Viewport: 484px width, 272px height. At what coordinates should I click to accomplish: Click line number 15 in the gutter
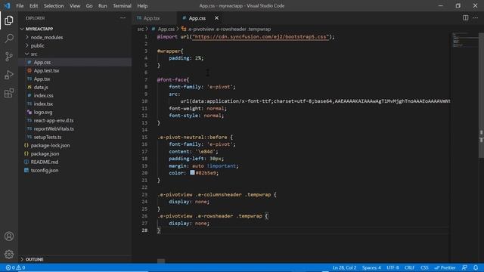point(144,137)
